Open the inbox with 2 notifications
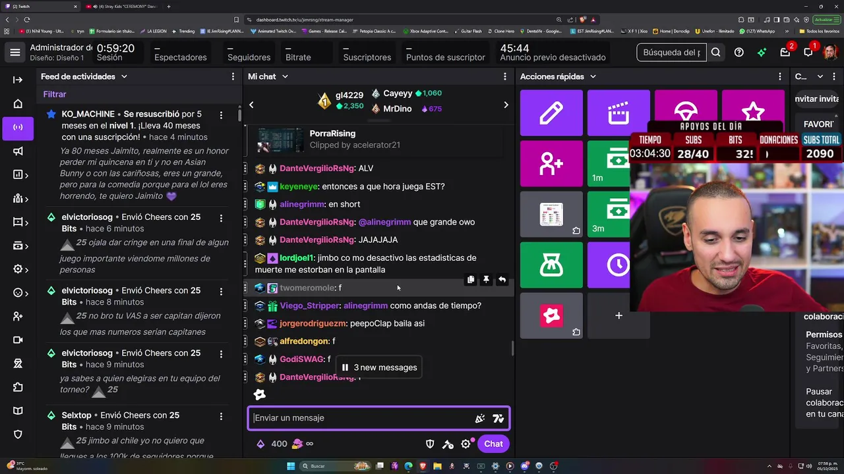844x474 pixels. (785, 52)
